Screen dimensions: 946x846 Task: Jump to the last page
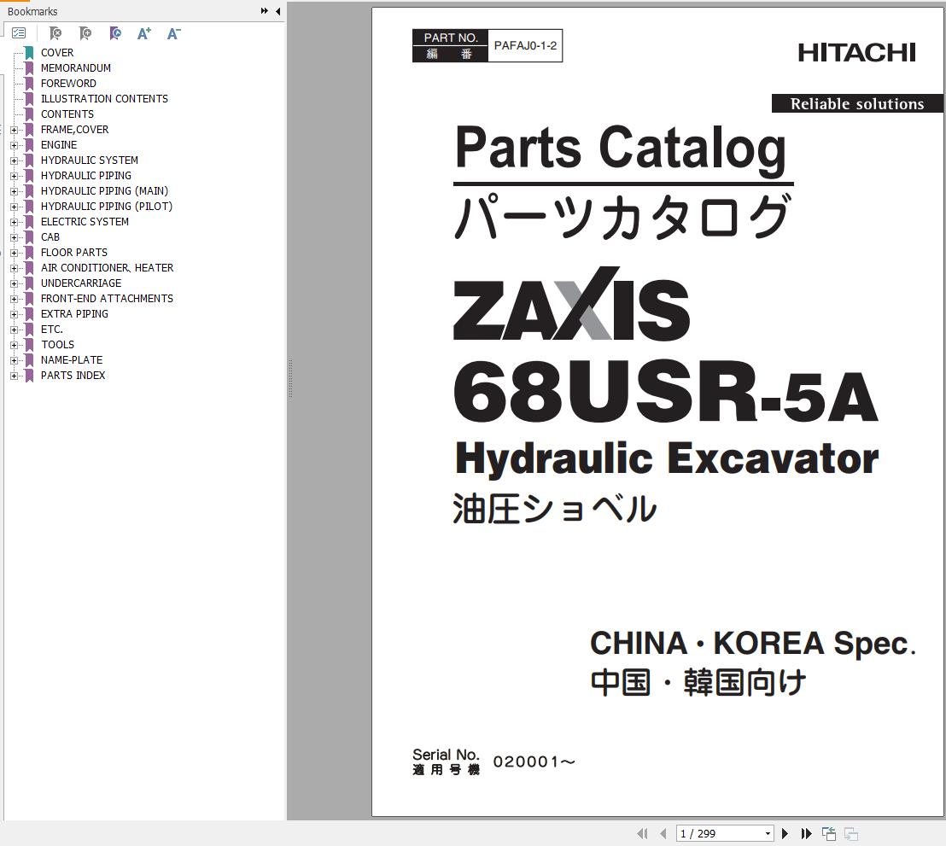[x=806, y=833]
